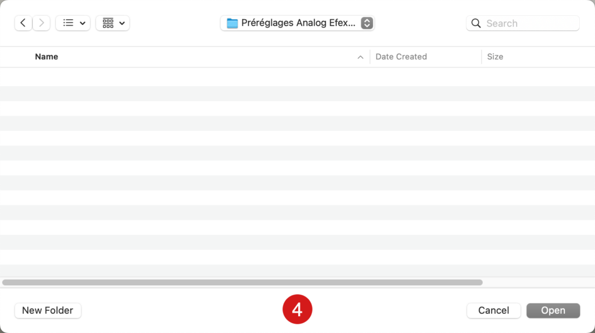The width and height of the screenshot is (595, 333).
Task: Click the magnifying glass search icon
Action: tap(476, 24)
